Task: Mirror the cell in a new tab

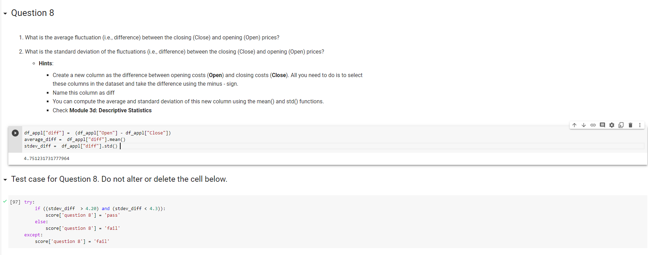Action: 621,125
